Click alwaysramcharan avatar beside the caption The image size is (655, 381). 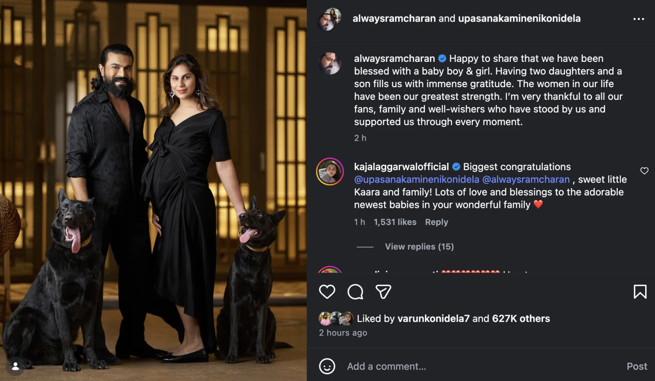330,63
